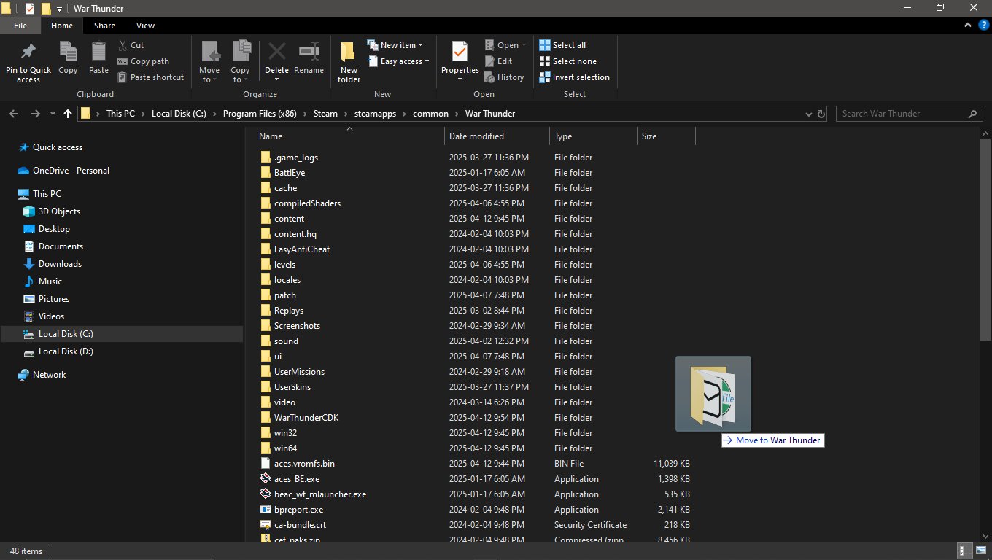Go back with the left arrow button
Viewport: 992px width, 560px height.
pos(14,114)
